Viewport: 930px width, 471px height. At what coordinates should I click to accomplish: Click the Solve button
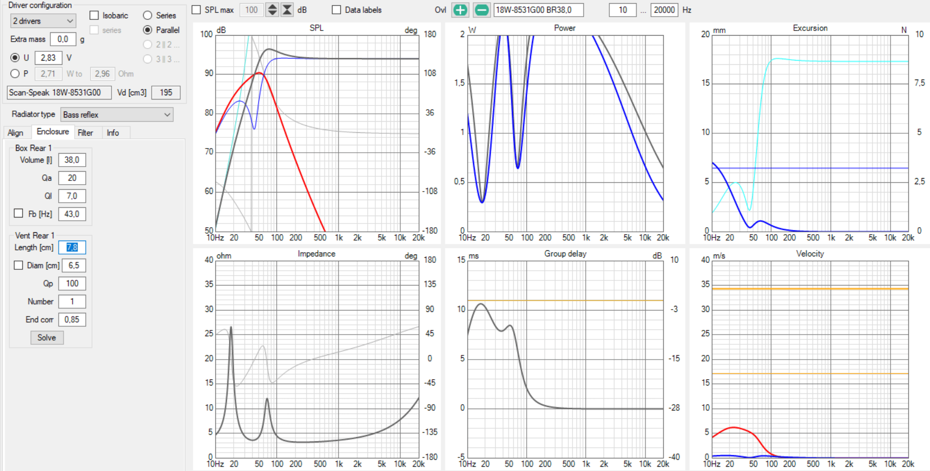(47, 338)
